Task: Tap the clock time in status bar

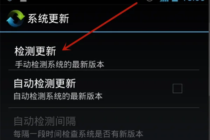Action: pos(194,1)
